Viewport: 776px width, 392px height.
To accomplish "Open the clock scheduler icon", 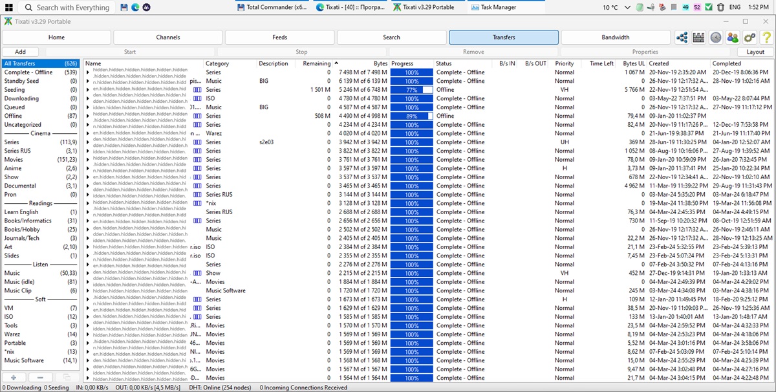I will click(715, 38).
